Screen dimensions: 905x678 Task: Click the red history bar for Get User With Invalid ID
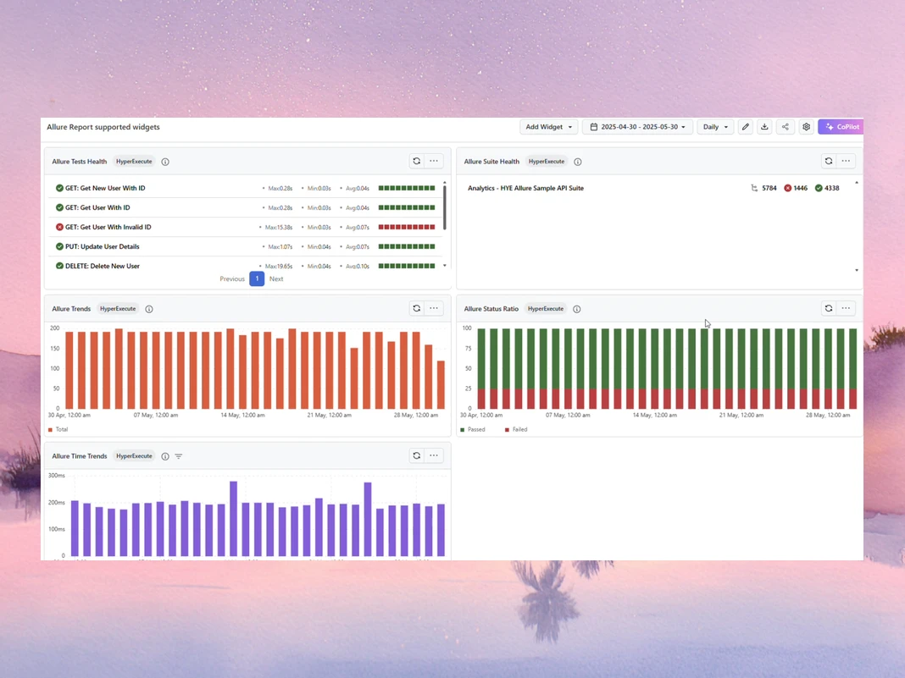tap(407, 227)
